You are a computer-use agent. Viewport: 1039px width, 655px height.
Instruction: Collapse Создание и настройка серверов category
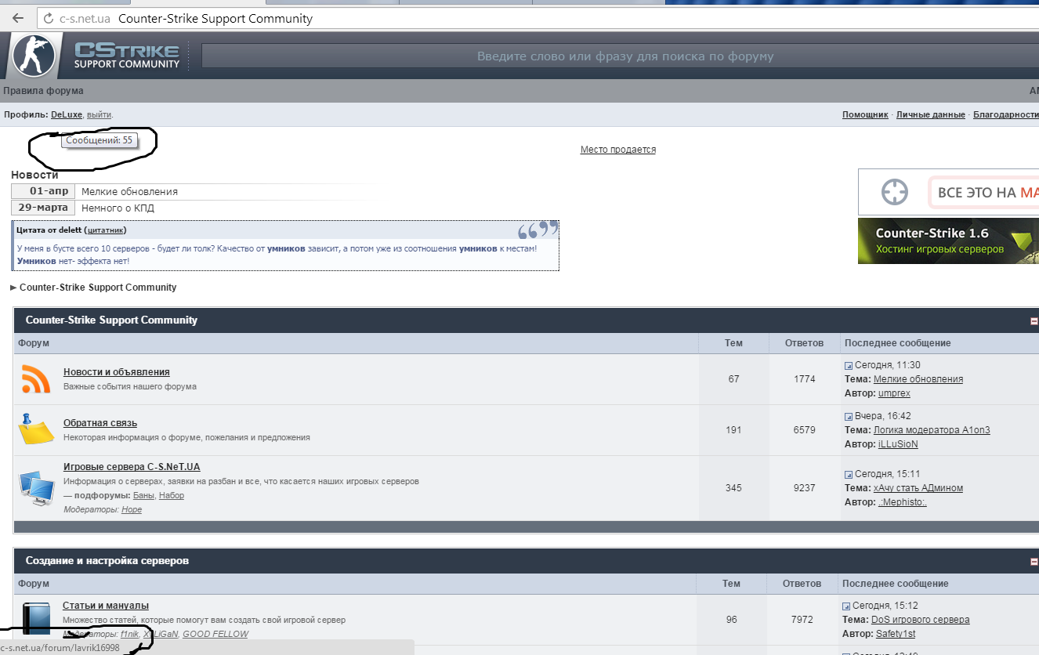[1034, 562]
